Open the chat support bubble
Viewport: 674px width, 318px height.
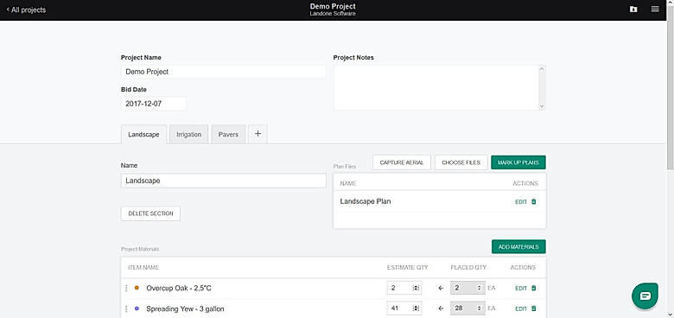(x=645, y=296)
